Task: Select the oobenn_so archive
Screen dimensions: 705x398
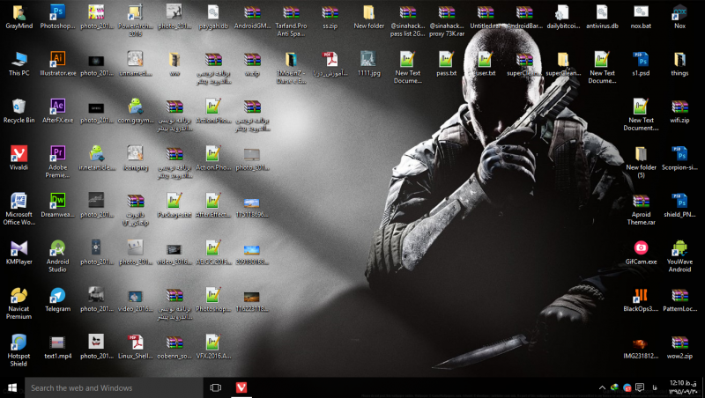Action: (x=174, y=347)
